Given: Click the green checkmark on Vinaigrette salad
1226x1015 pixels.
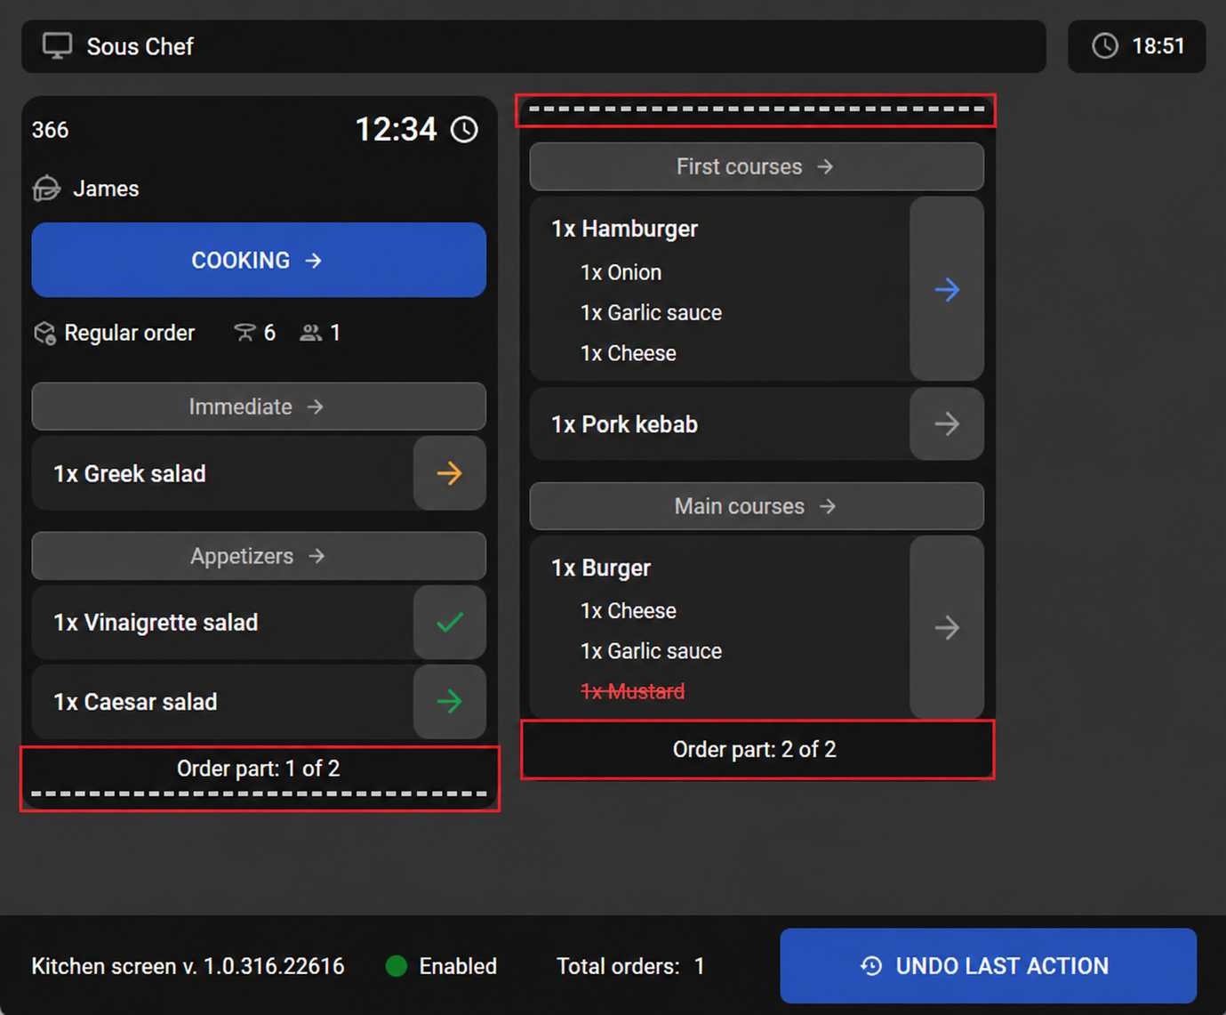Looking at the screenshot, I should pos(450,622).
